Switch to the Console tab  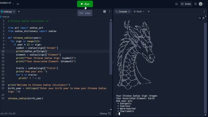click(x=123, y=12)
